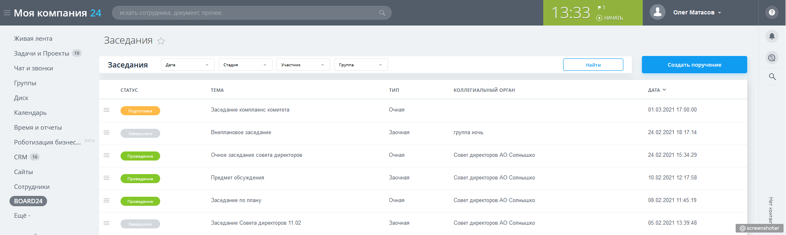This screenshot has height=235, width=786.
Task: Go to Задачи и Проекты in sidebar
Action: [42, 54]
